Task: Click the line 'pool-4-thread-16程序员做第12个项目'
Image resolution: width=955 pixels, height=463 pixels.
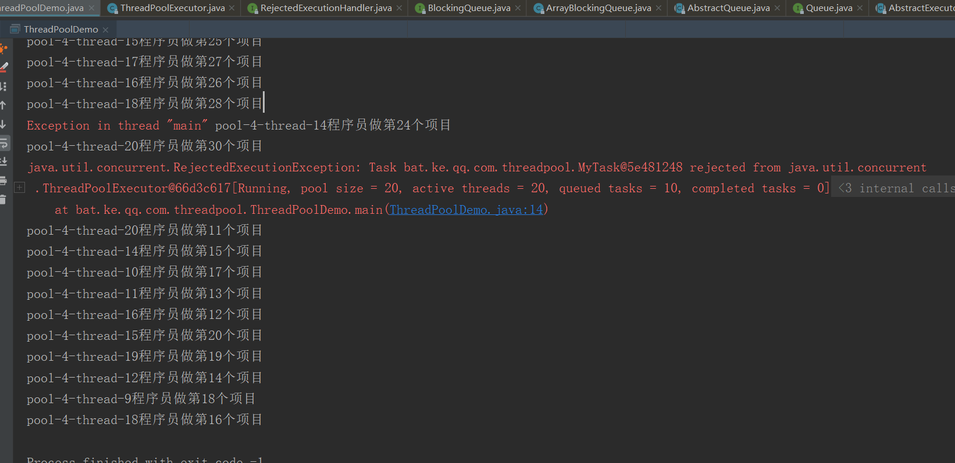Action: pyautogui.click(x=144, y=315)
